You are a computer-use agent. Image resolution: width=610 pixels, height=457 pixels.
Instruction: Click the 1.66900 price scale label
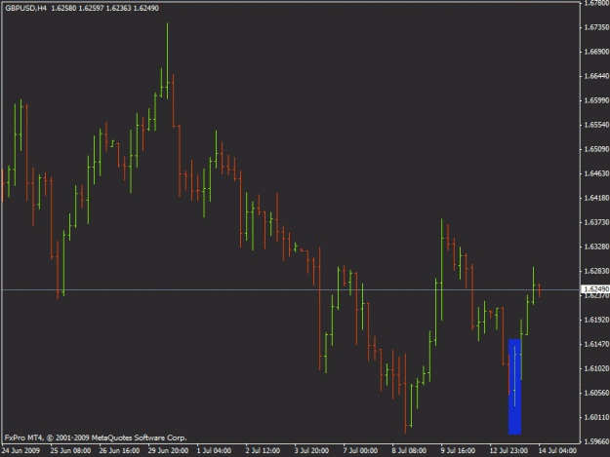click(596, 52)
